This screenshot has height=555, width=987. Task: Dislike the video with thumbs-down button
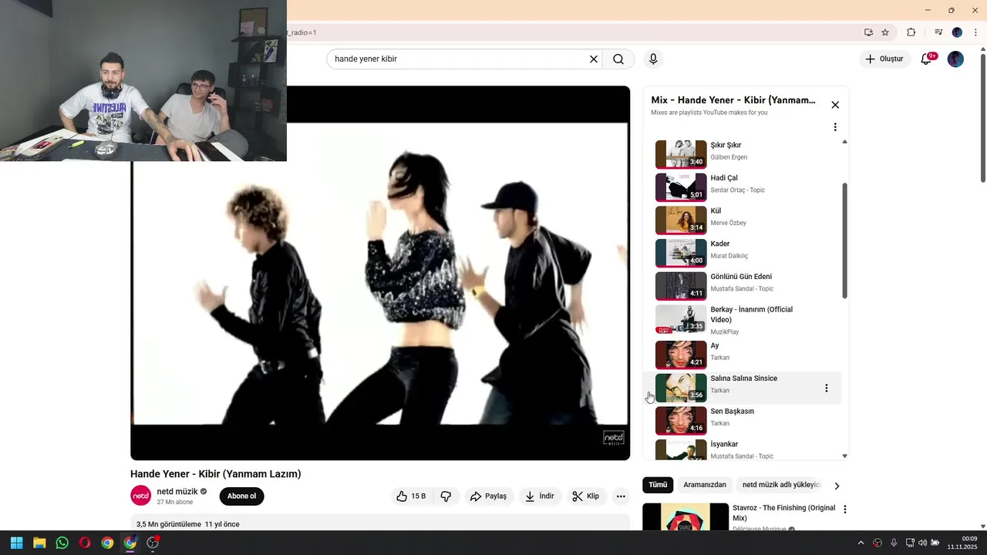click(x=446, y=496)
